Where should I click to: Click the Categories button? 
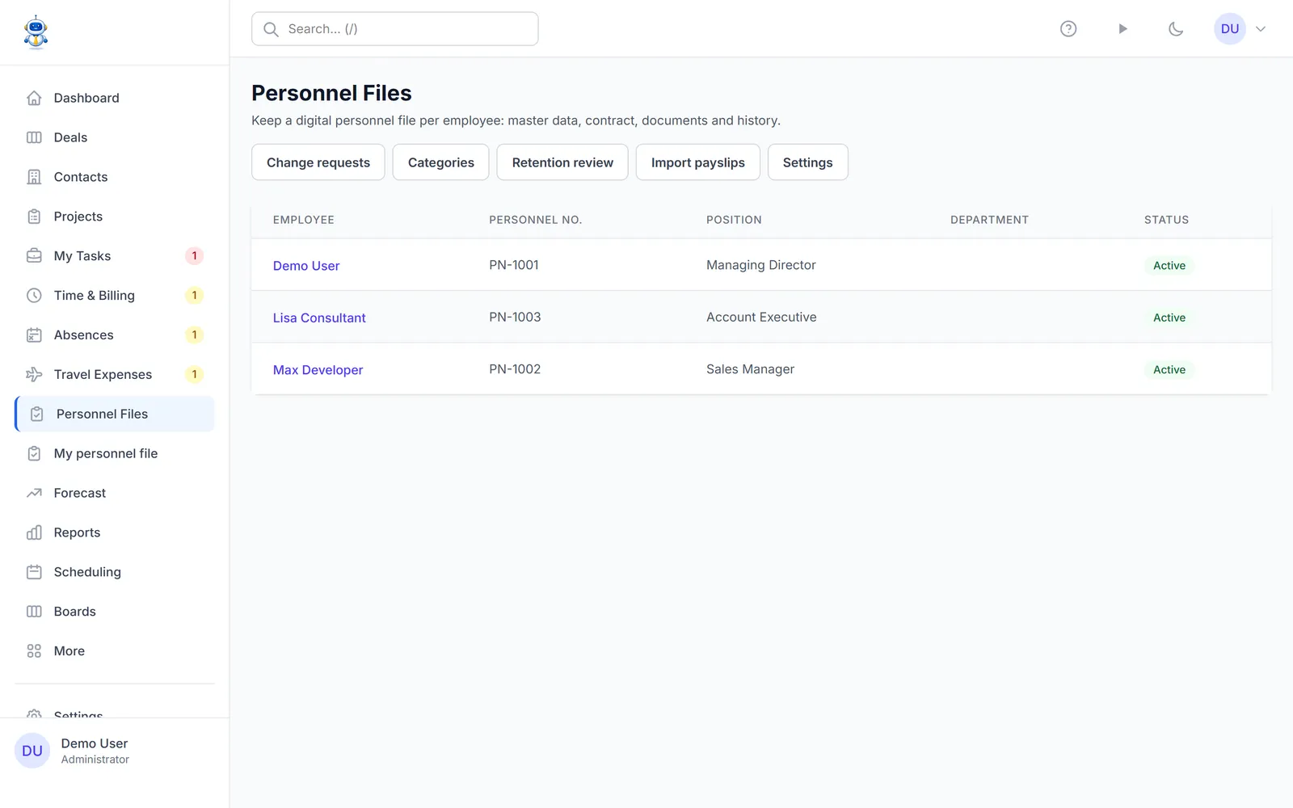point(441,162)
